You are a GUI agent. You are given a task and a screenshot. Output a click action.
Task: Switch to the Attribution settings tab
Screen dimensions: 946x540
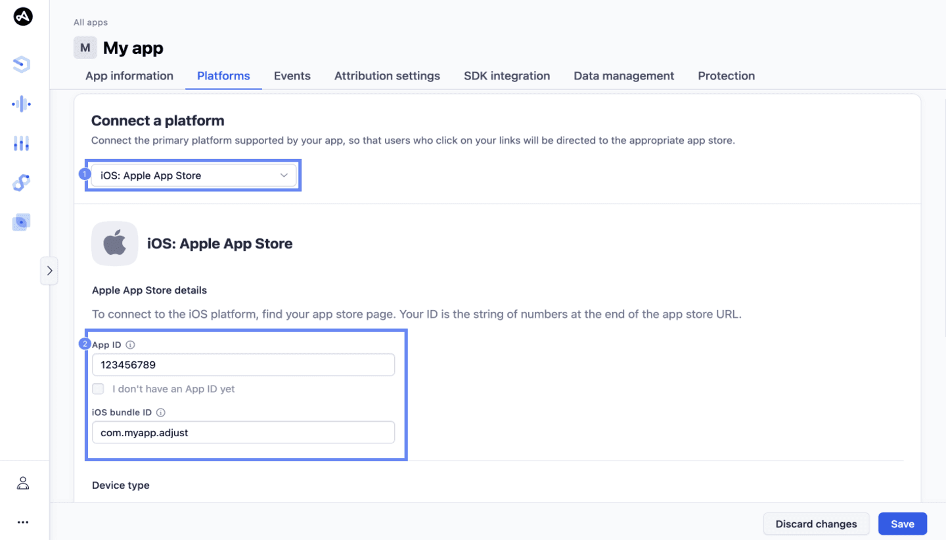[387, 76]
